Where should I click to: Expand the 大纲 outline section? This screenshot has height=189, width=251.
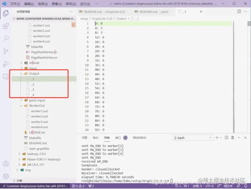coord(14,180)
